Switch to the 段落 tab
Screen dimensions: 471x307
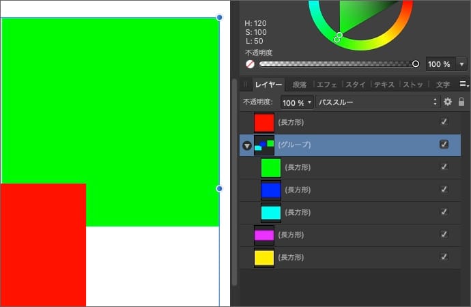point(300,85)
